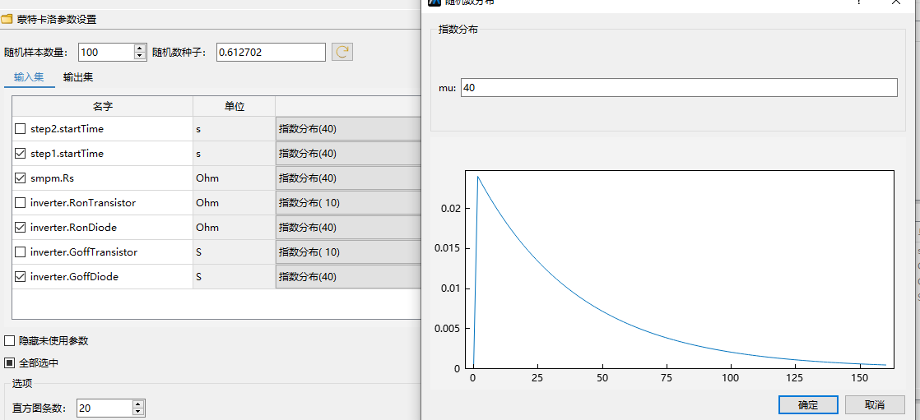Open distribution cell for inverter.RonDiode
920x420 pixels.
click(349, 228)
